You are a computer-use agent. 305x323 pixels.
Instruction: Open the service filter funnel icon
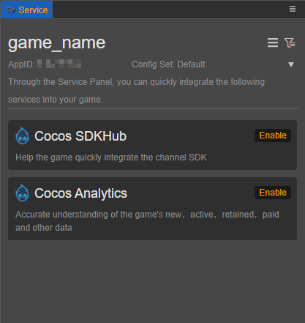[x=290, y=42]
